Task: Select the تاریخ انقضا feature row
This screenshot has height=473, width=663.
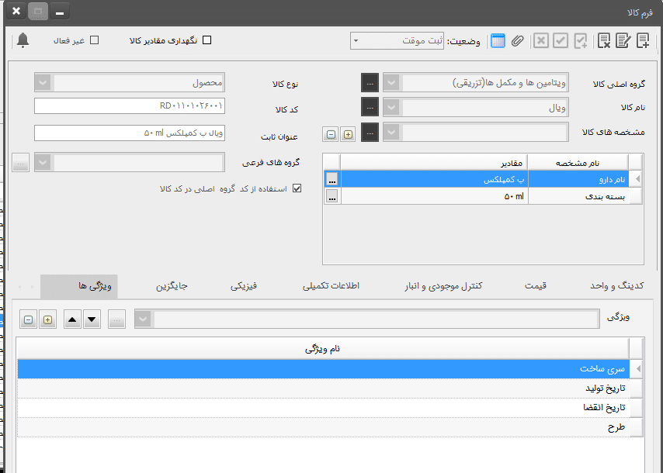Action: (324, 408)
